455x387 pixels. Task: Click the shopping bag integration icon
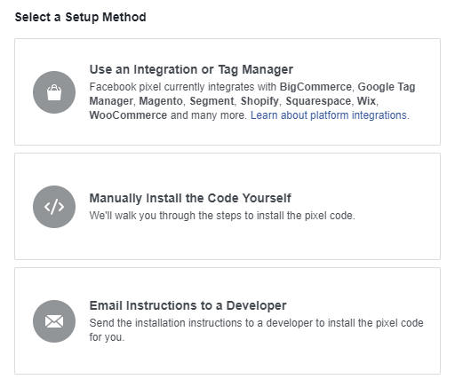[x=54, y=92]
